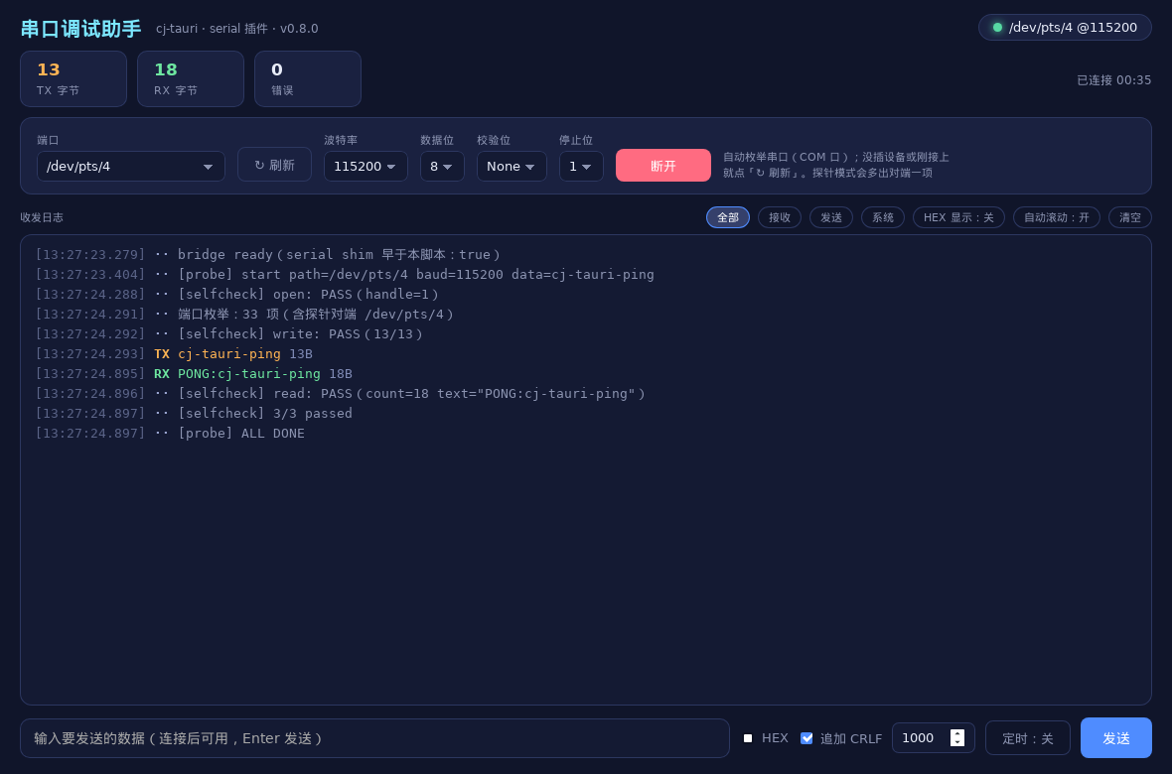The image size is (1172, 774).
Task: Open the baud rate 115200 dropdown
Action: 366,166
